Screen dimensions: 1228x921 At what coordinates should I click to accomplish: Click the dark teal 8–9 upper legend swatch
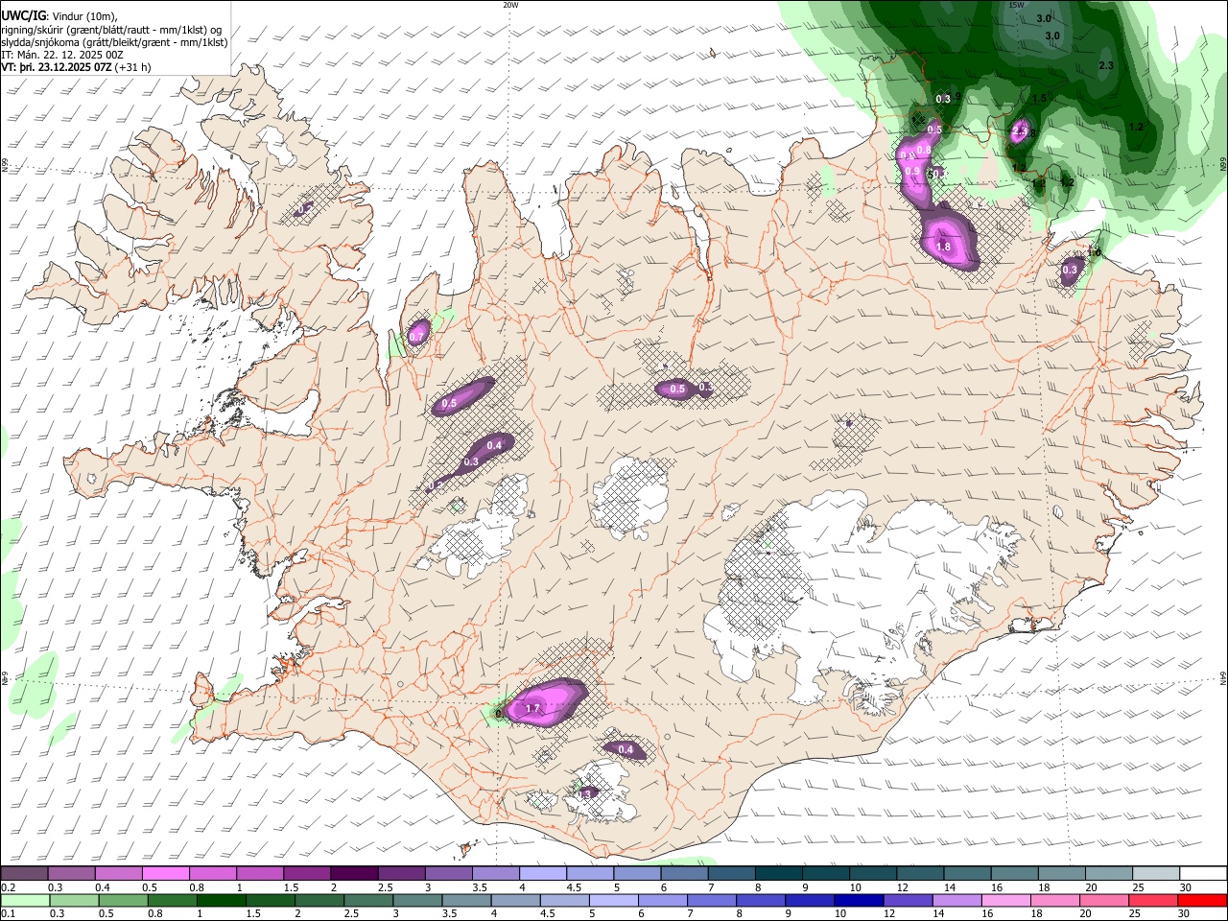pos(779,874)
